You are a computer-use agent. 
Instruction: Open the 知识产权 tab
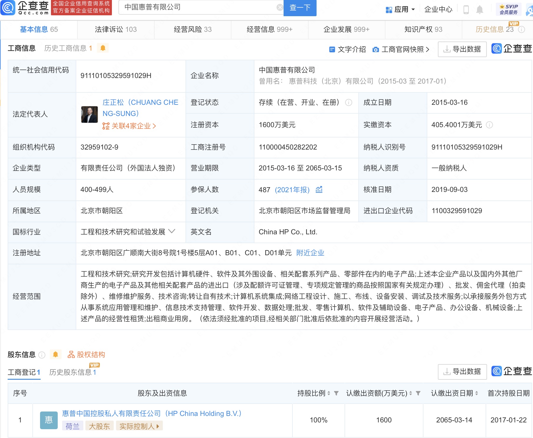pyautogui.click(x=423, y=29)
